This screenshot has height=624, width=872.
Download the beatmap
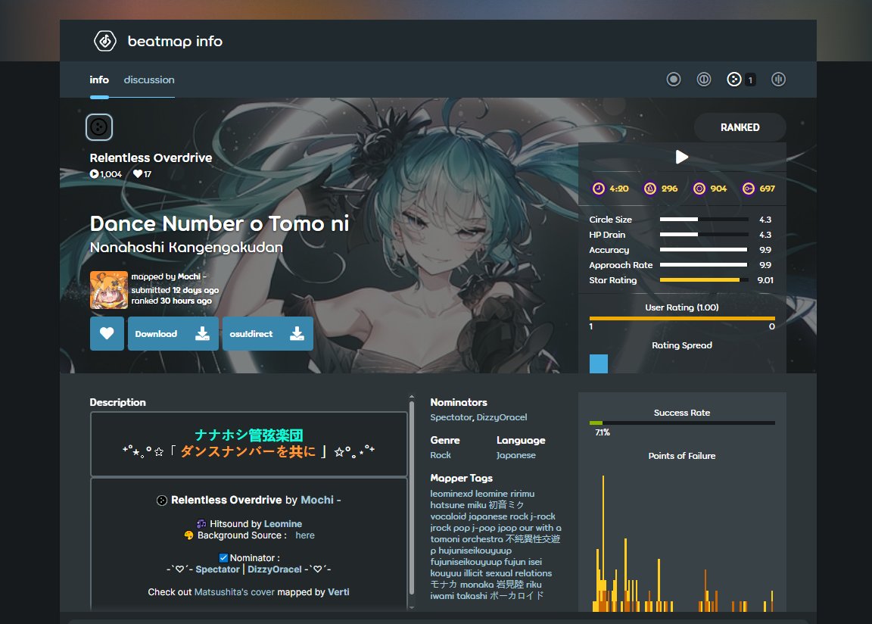pyautogui.click(x=173, y=334)
